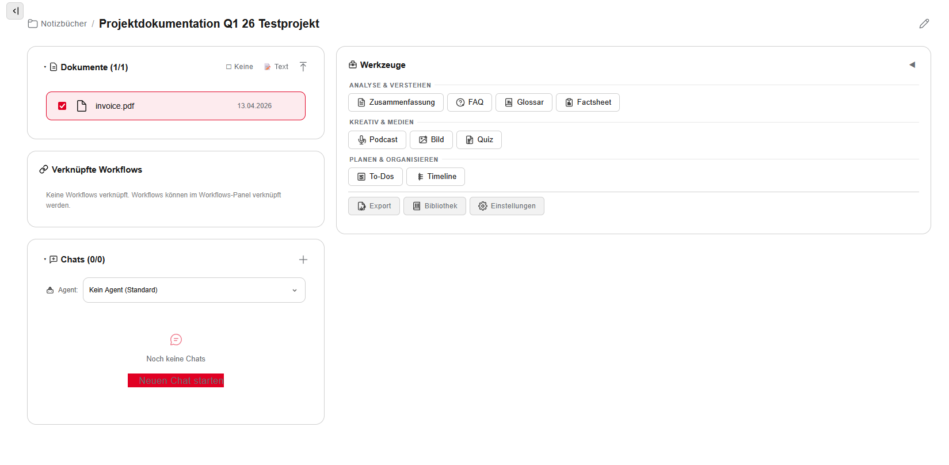Screen dimensions: 949x465
Task: Open Einstellungen settings
Action: (x=506, y=206)
